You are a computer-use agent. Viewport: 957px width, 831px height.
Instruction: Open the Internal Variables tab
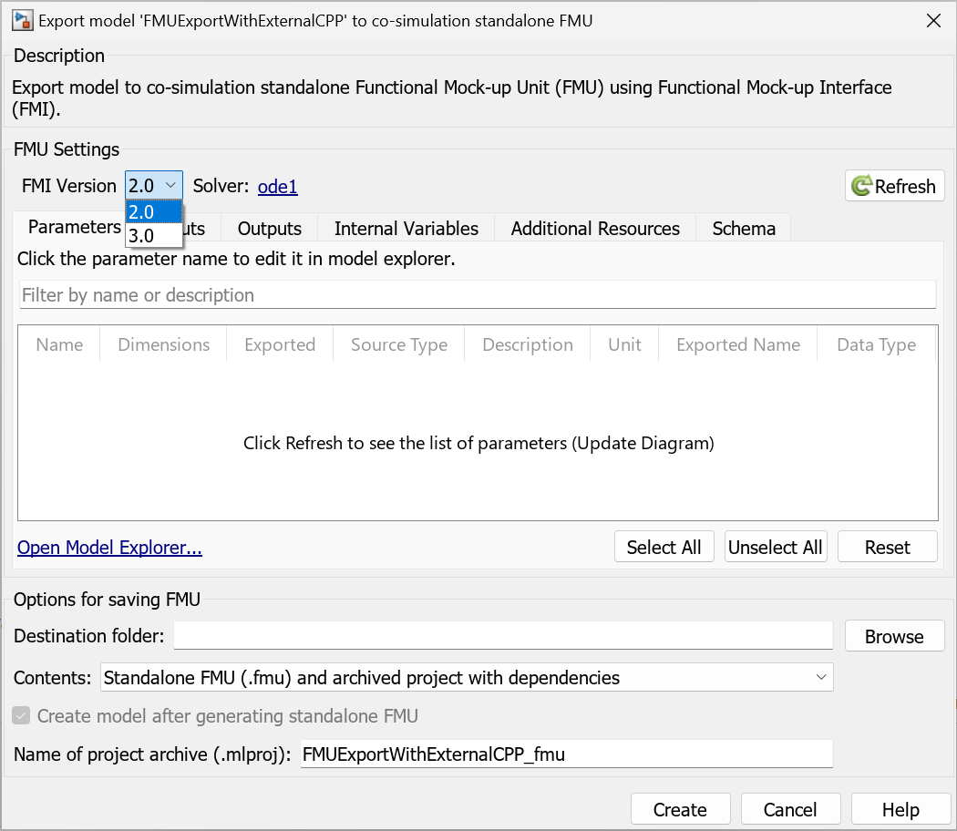(x=406, y=228)
